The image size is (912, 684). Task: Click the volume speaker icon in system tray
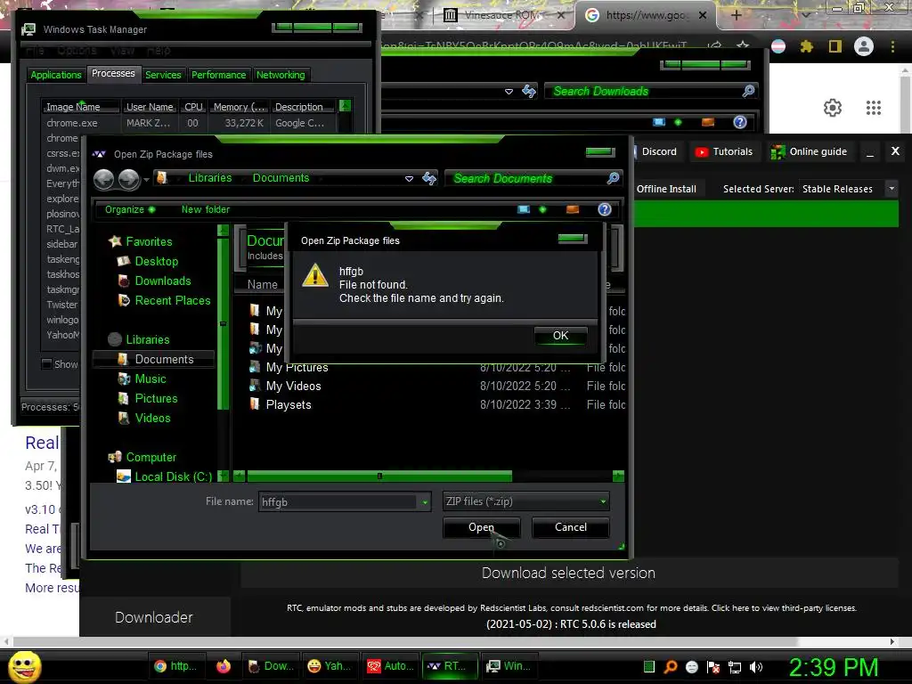click(756, 666)
